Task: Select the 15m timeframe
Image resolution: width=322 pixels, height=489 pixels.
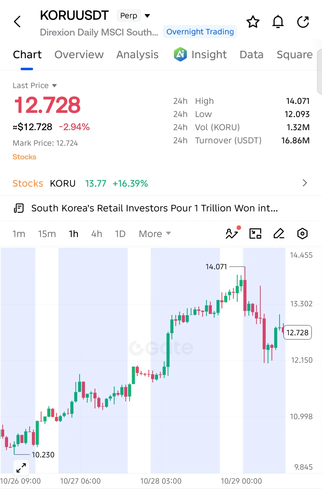Action: click(x=47, y=234)
